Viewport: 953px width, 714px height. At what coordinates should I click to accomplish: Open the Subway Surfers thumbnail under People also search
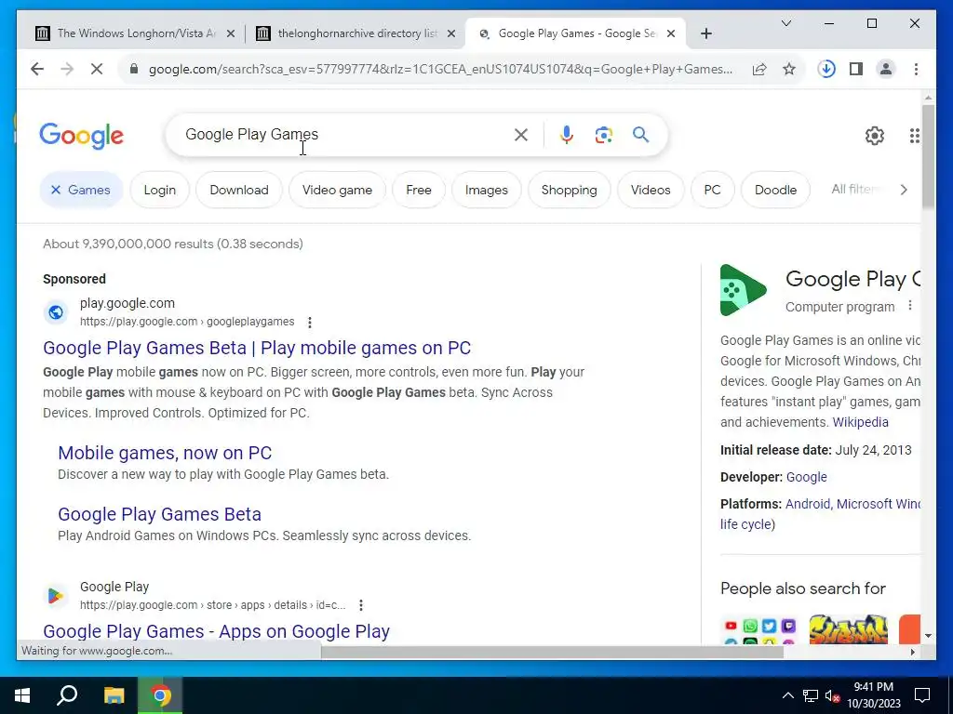[x=849, y=629]
